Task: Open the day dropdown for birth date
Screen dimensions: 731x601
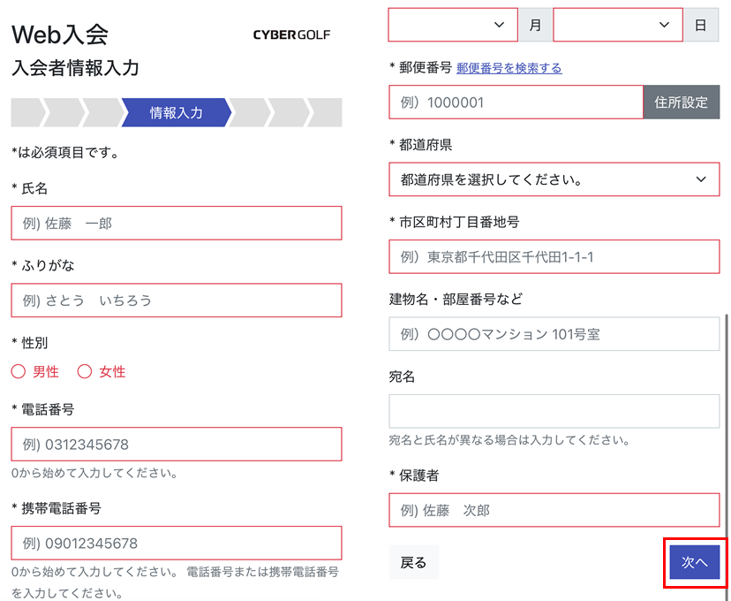Action: click(617, 25)
